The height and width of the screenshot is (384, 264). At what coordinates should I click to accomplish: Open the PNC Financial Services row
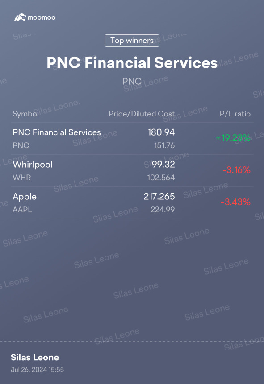(132, 138)
